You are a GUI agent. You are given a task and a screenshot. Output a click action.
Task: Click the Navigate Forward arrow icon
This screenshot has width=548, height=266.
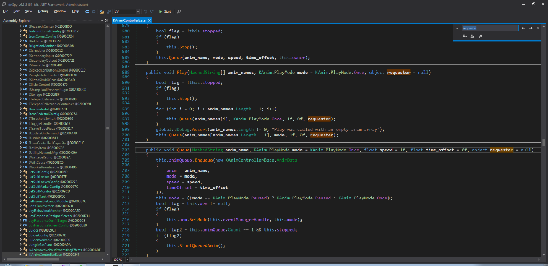pyautogui.click(x=93, y=11)
